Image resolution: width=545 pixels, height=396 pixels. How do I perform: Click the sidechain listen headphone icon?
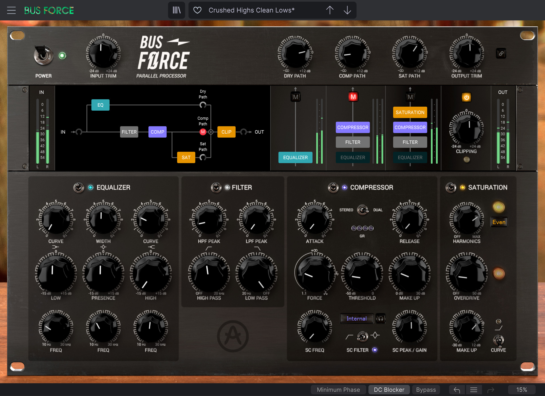point(381,319)
